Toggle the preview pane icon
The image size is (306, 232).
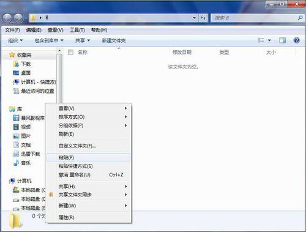[283, 40]
